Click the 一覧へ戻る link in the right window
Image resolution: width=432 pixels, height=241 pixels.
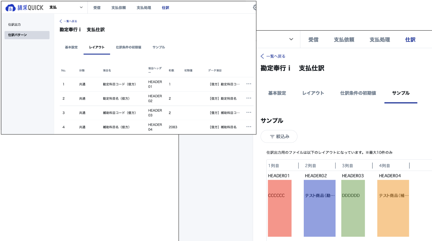[x=276, y=56]
